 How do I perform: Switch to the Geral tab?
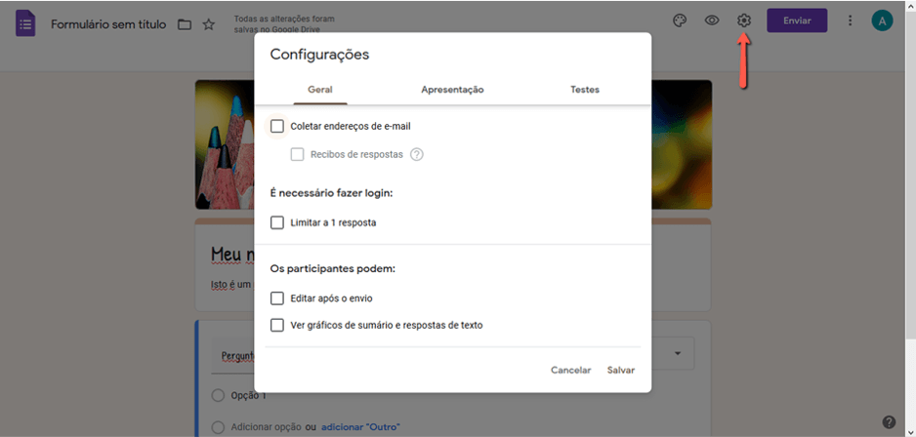coord(320,90)
